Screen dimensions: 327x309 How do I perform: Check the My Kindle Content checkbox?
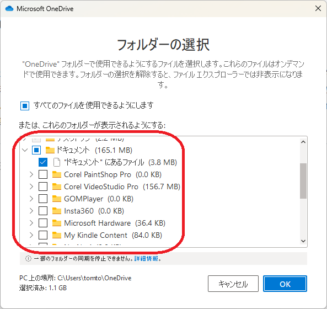pos(43,235)
